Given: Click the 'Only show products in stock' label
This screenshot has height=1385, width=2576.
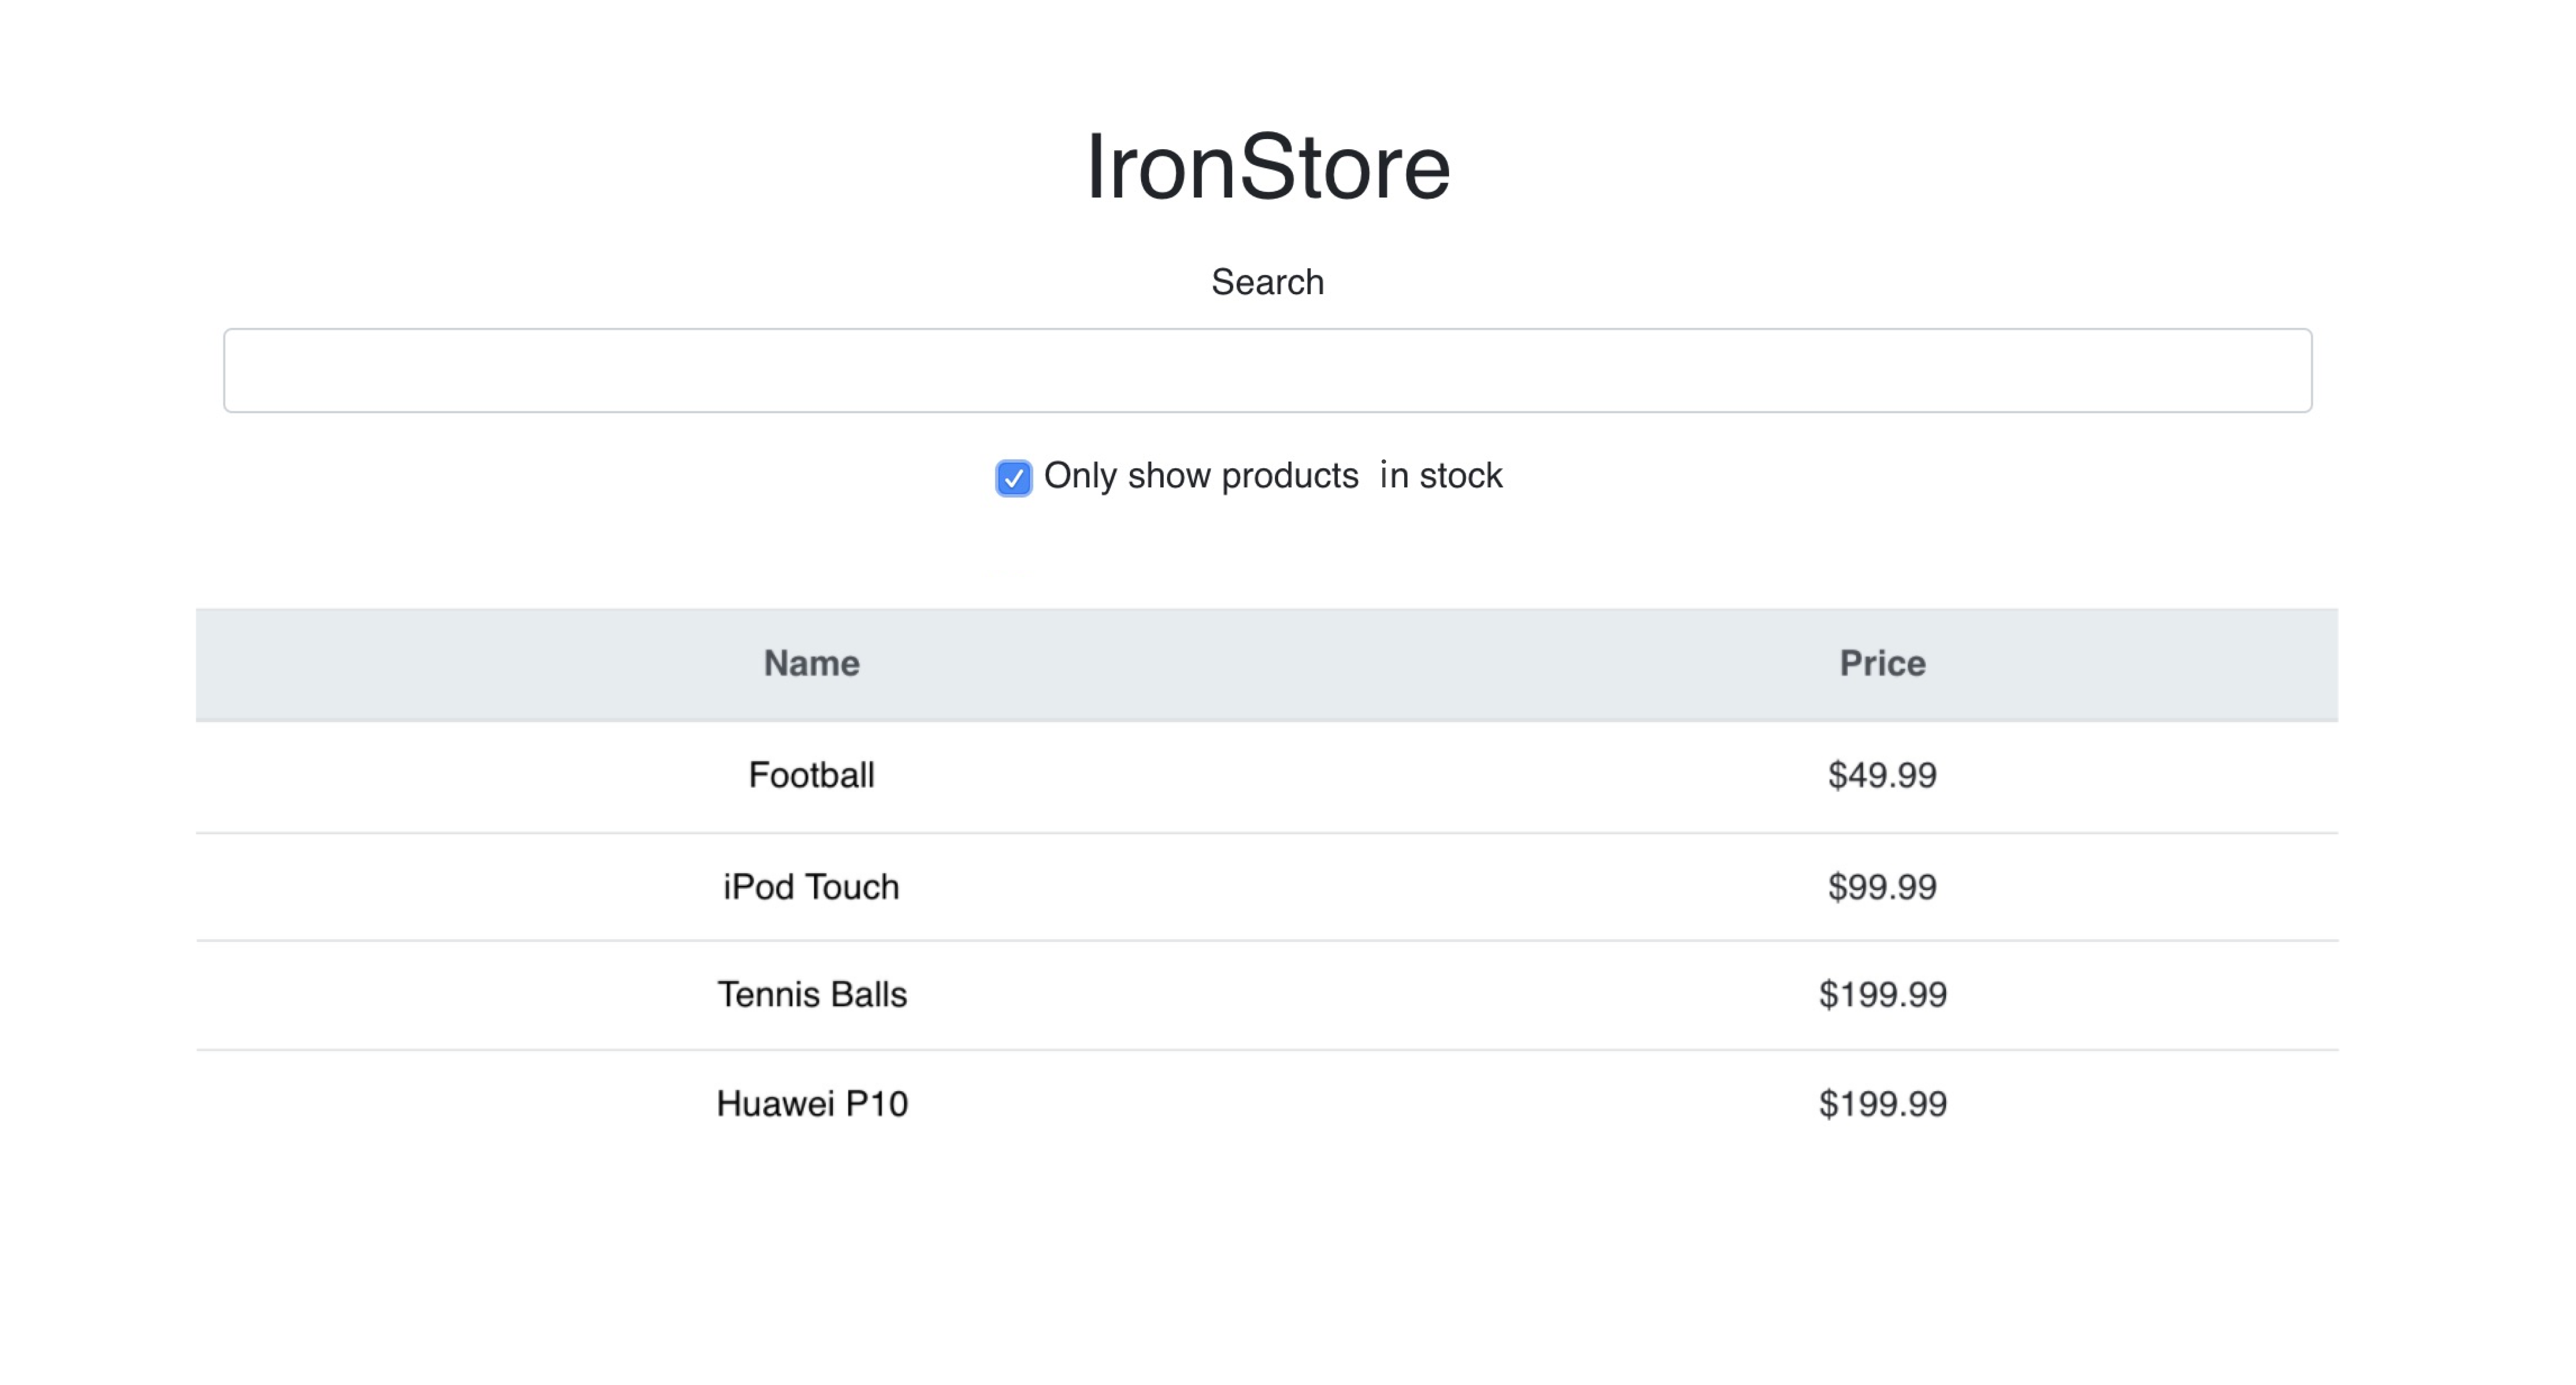Looking at the screenshot, I should click(1272, 476).
